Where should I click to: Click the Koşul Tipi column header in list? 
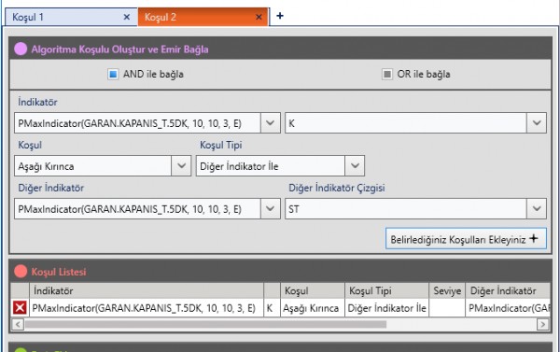pos(386,290)
